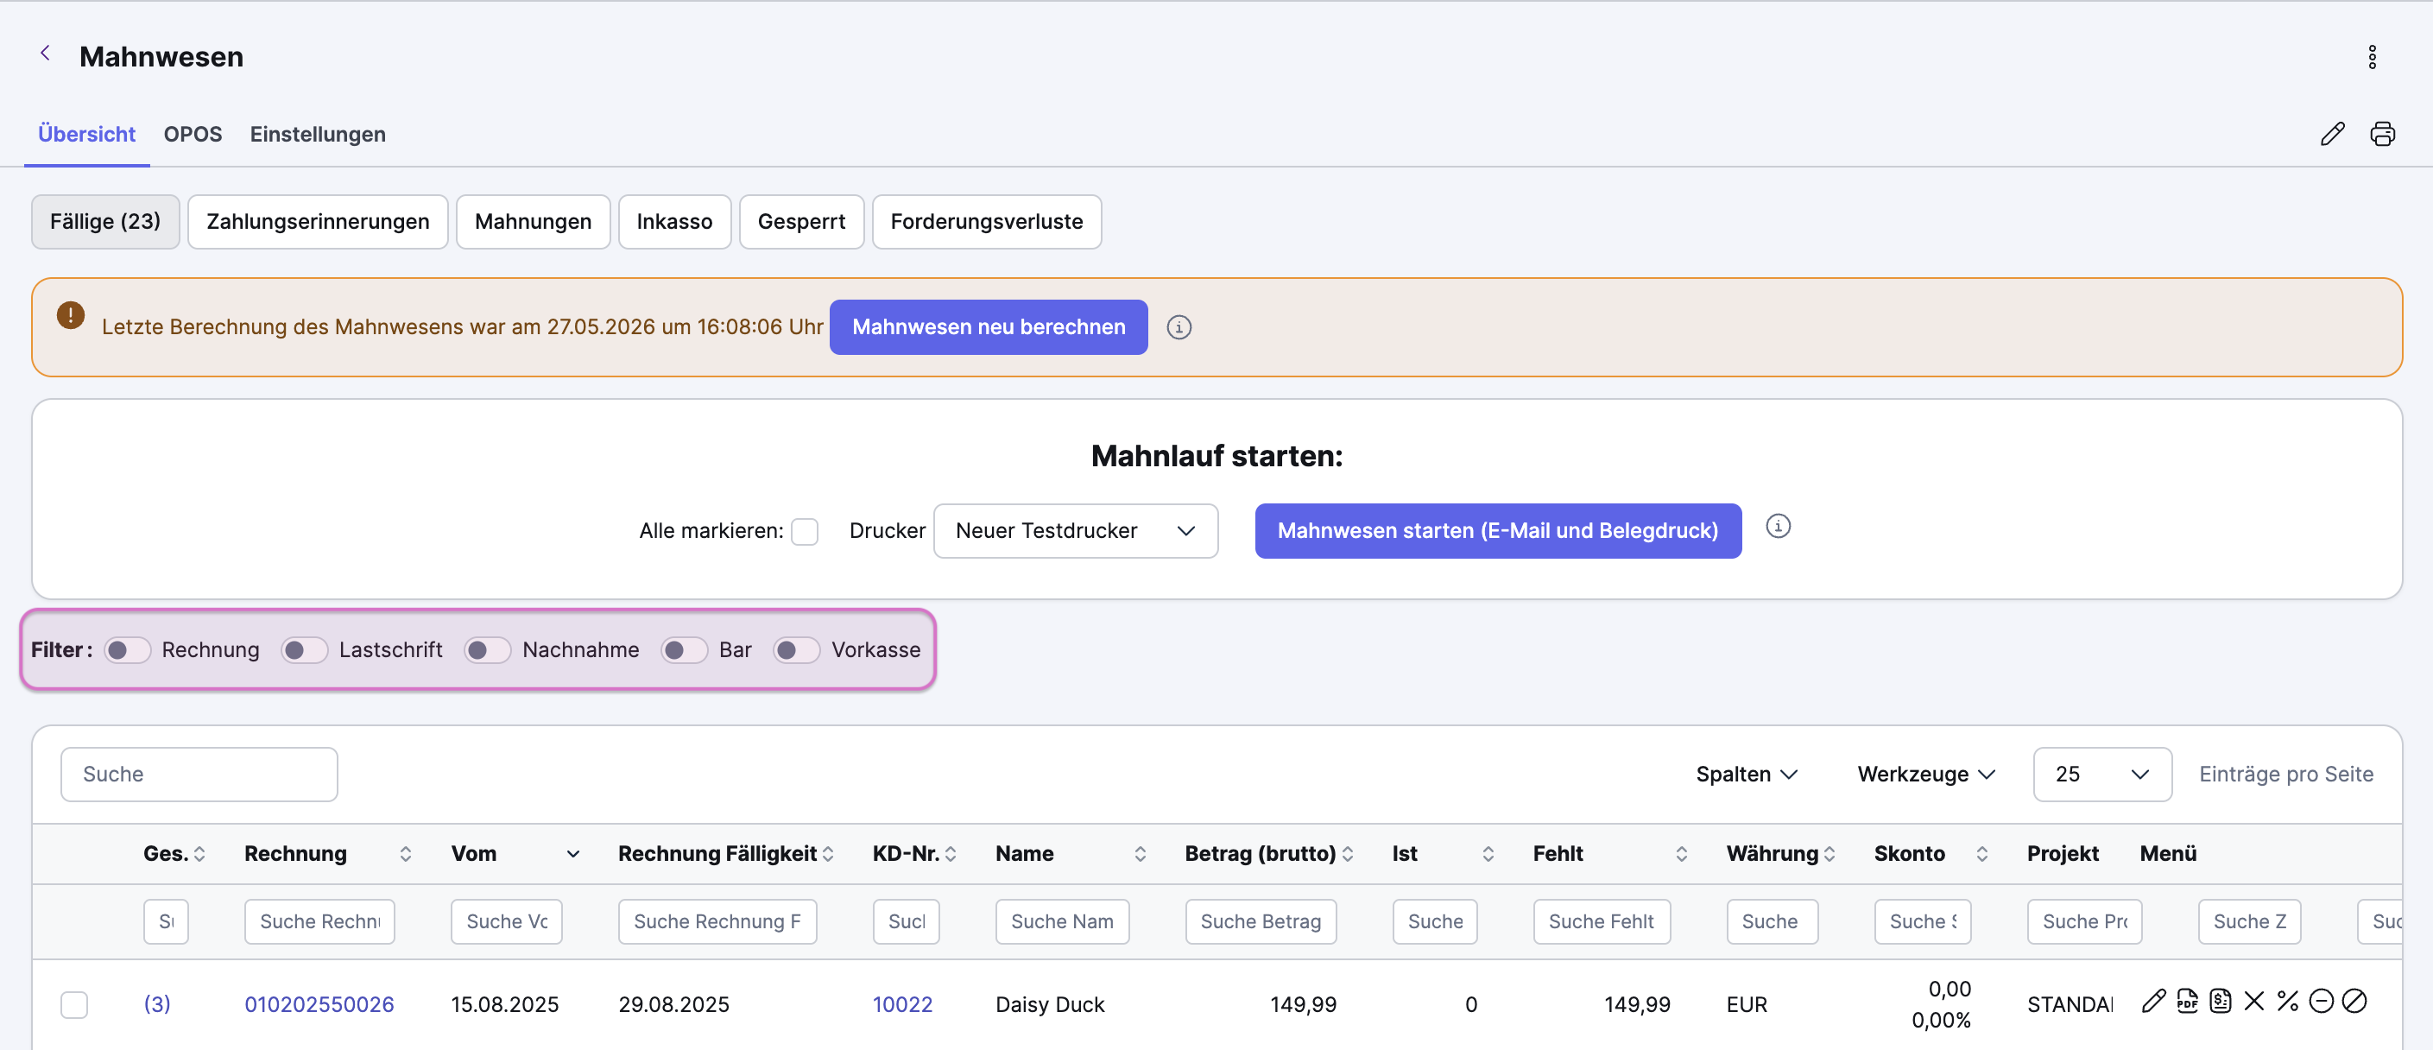Click the dollar receipt icon in Daisy Duck row
The image size is (2433, 1050).
(x=2221, y=1001)
